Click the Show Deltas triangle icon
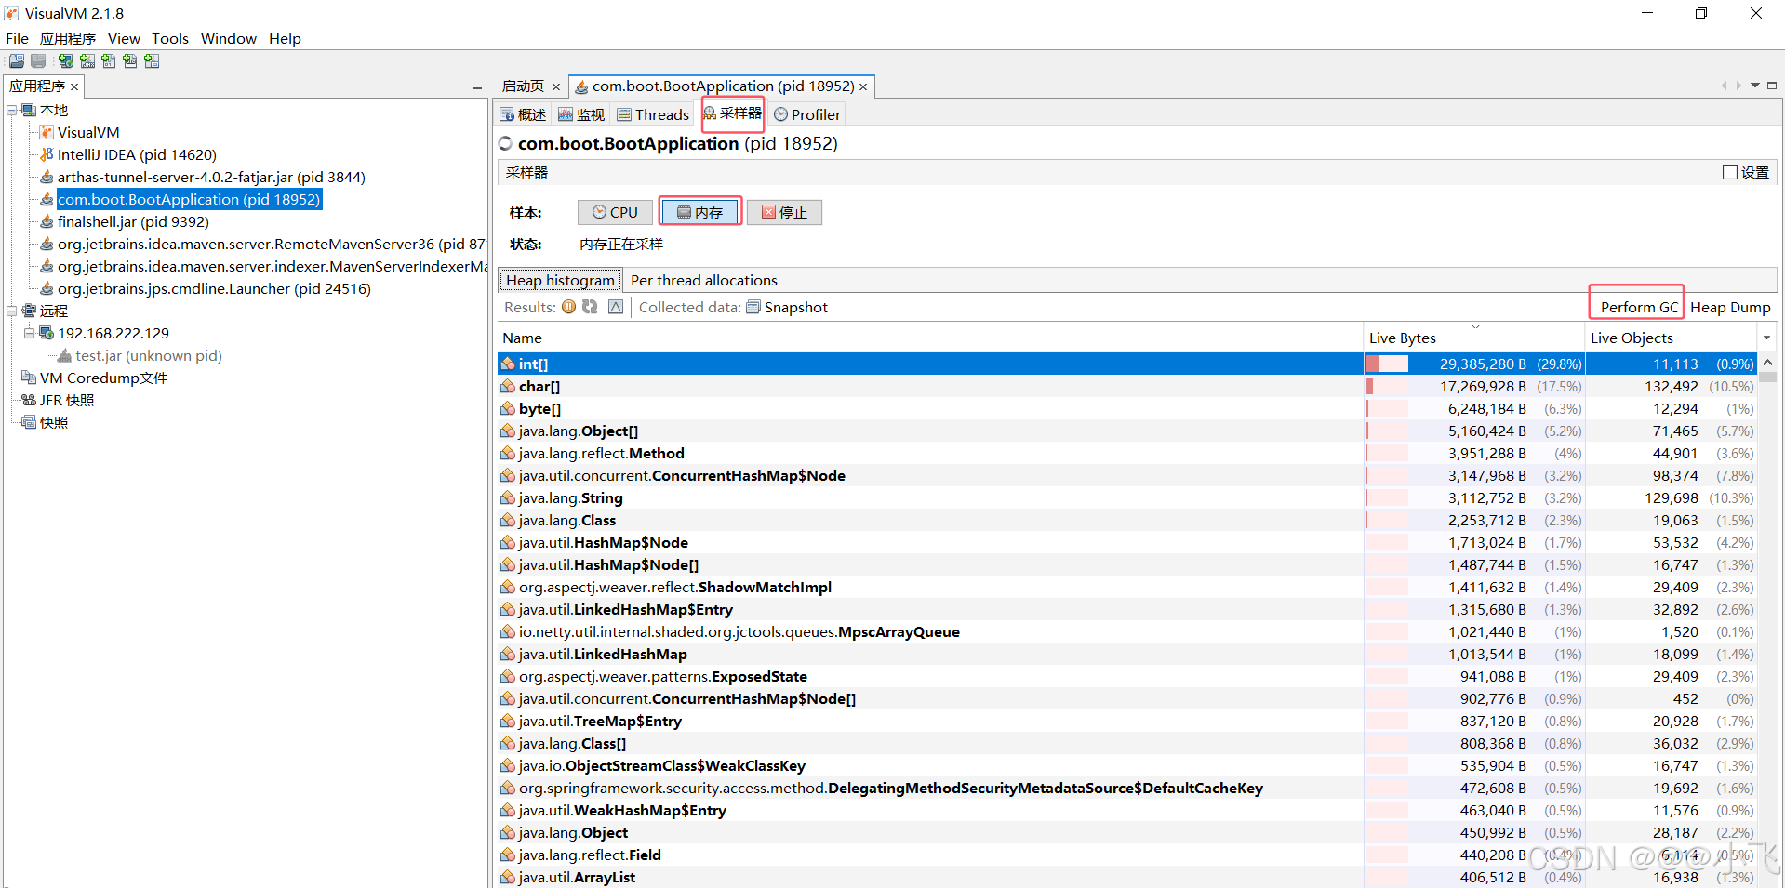Screen dimensions: 1785x888 coord(616,307)
